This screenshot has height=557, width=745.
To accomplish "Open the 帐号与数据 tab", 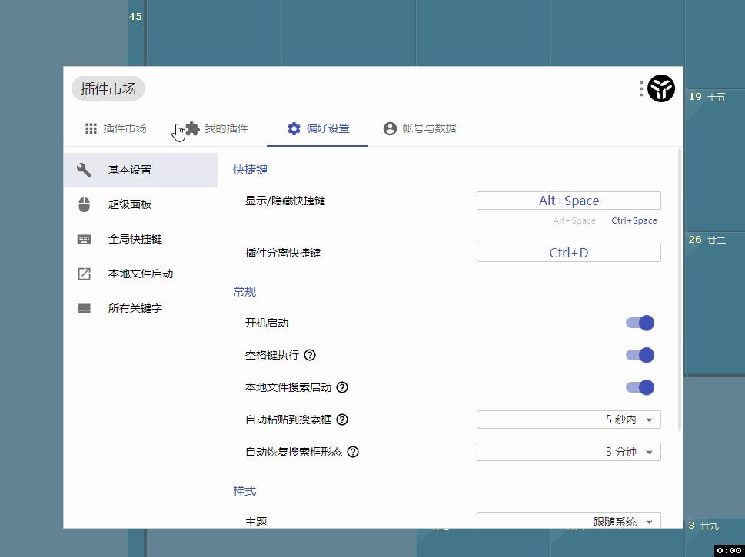I will [x=420, y=129].
